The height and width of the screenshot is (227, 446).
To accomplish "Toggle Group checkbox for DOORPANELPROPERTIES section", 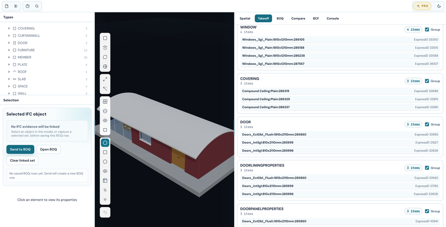I will [427, 211].
